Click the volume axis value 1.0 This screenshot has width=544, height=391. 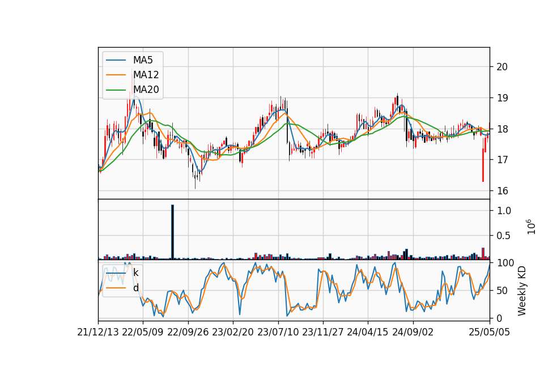pyautogui.click(x=504, y=211)
